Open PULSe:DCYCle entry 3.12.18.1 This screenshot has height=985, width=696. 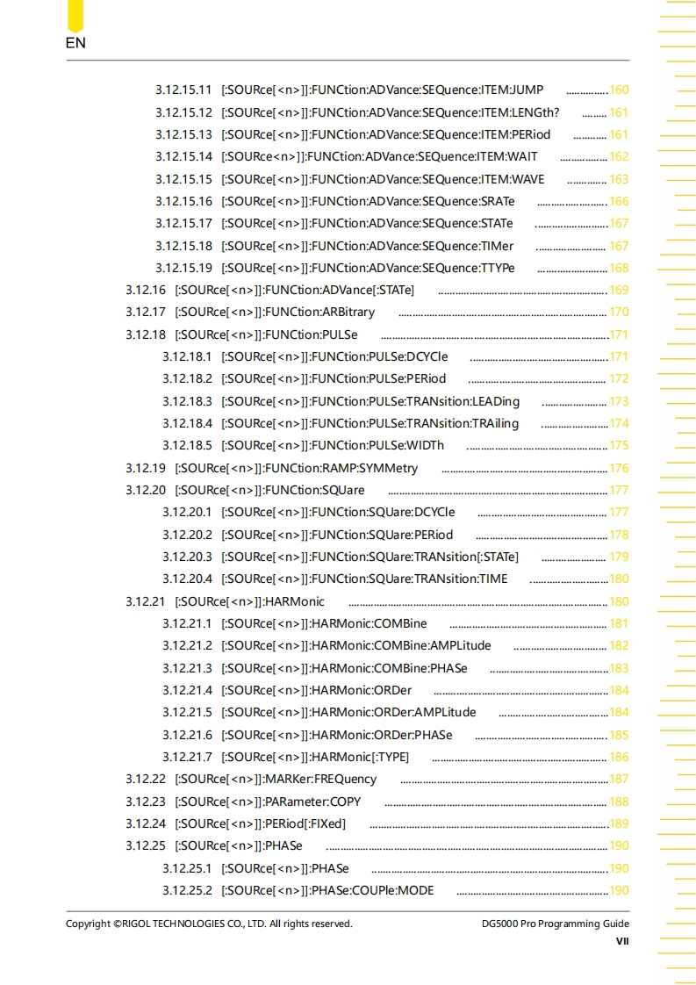[x=334, y=356]
